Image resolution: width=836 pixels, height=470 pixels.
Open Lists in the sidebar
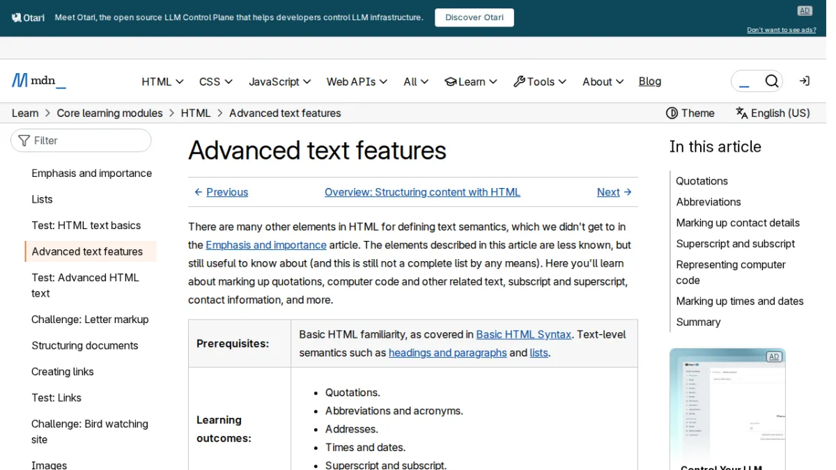tap(42, 199)
